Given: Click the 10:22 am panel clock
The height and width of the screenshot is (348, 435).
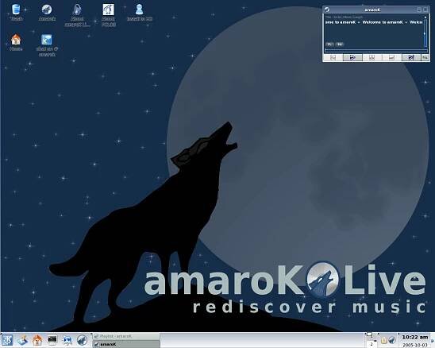Looking at the screenshot, I should coord(415,337).
